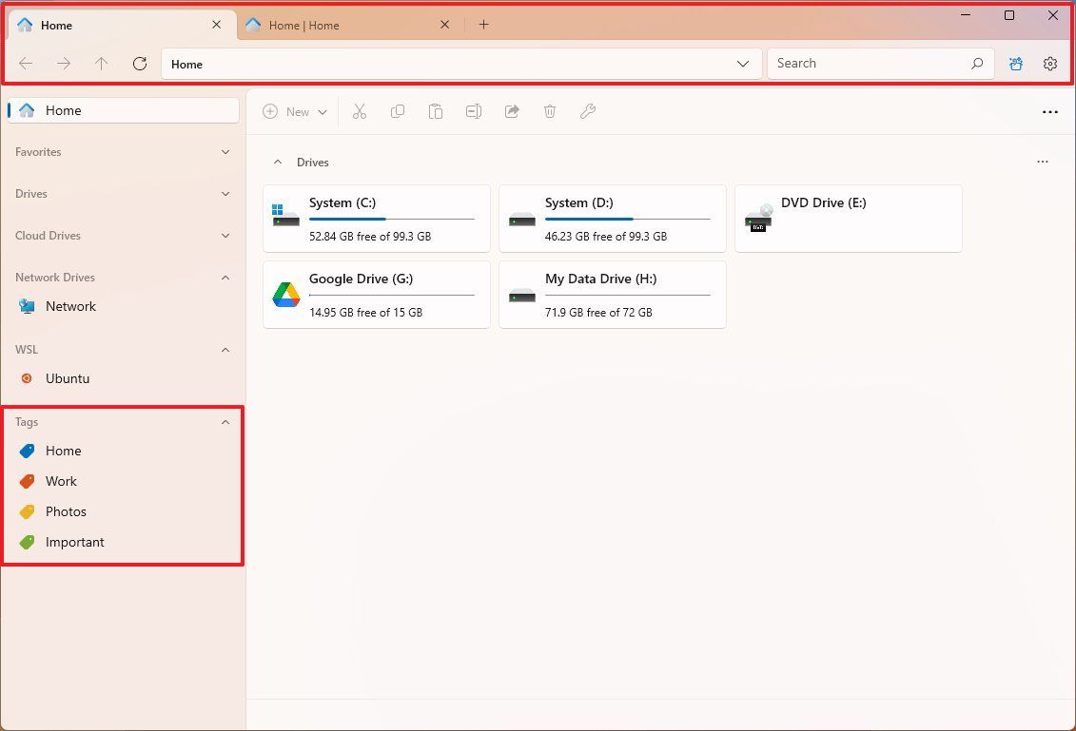Open the Settings gear

[1049, 63]
